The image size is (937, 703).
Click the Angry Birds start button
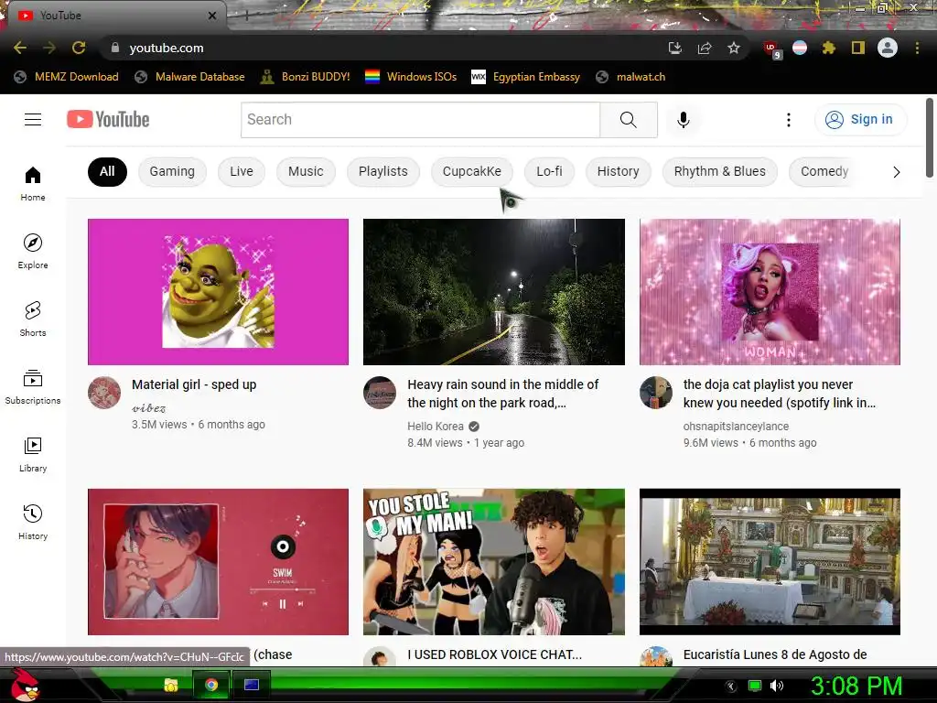point(25,685)
